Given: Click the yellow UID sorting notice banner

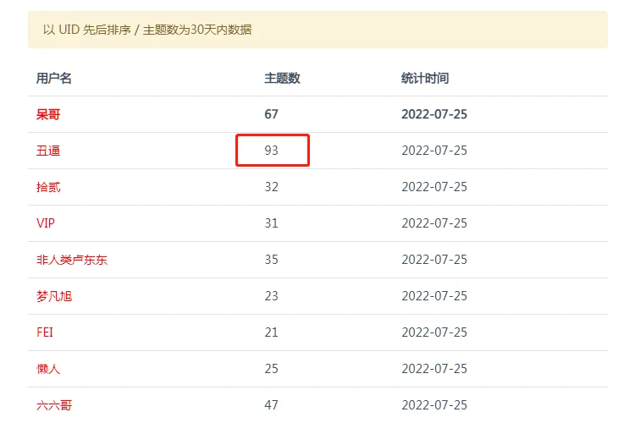Looking at the screenshot, I should click(x=317, y=30).
